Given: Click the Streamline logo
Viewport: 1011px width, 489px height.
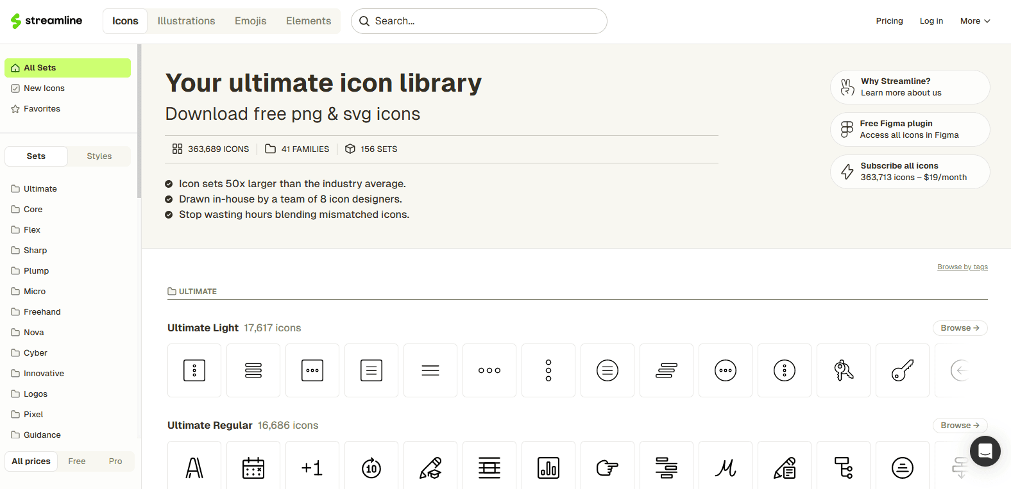Looking at the screenshot, I should click(46, 21).
